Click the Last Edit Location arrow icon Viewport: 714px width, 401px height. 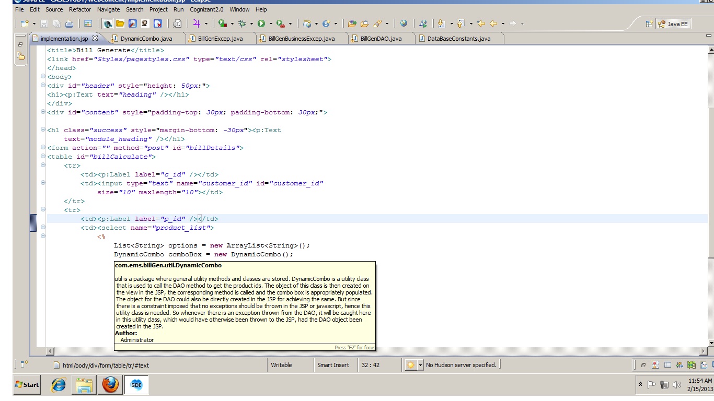(481, 23)
